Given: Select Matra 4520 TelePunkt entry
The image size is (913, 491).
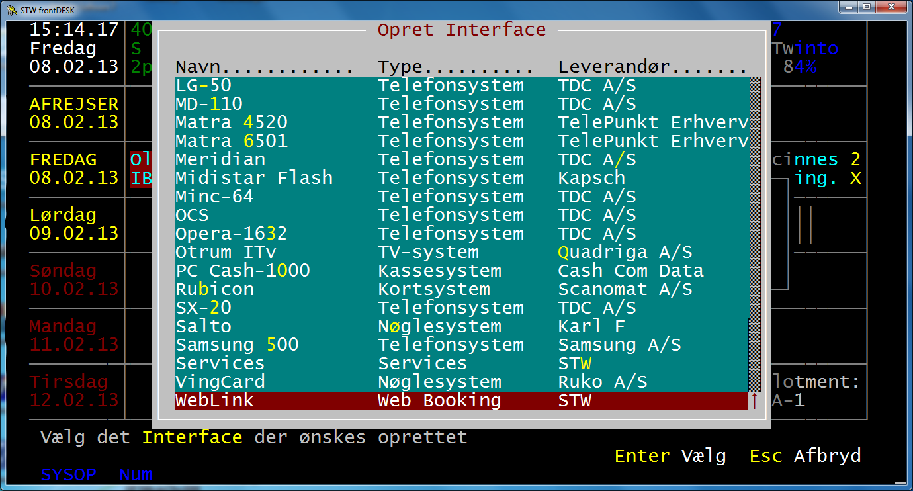Looking at the screenshot, I should click(461, 122).
